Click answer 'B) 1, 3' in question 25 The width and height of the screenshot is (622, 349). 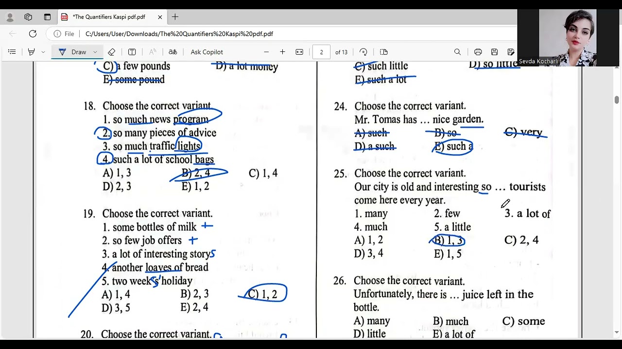pyautogui.click(x=448, y=240)
